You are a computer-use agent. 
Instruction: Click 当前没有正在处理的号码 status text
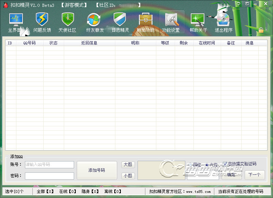(x=241, y=192)
